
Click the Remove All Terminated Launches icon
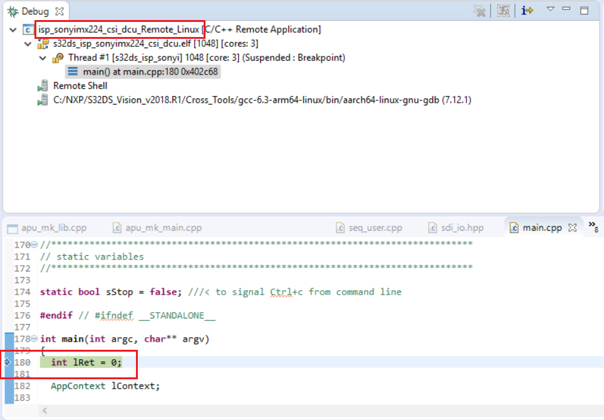tap(479, 11)
